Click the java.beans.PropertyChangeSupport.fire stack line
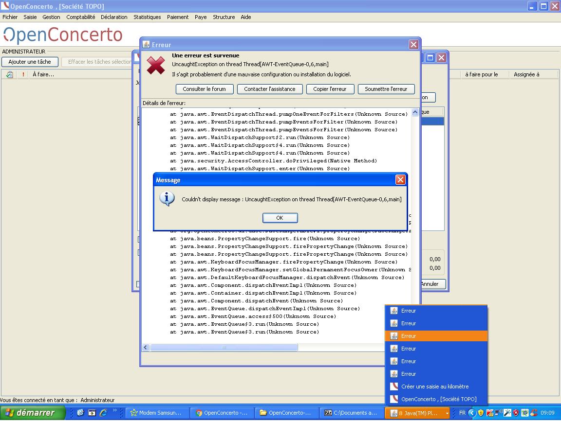561x421 pixels. [x=265, y=239]
